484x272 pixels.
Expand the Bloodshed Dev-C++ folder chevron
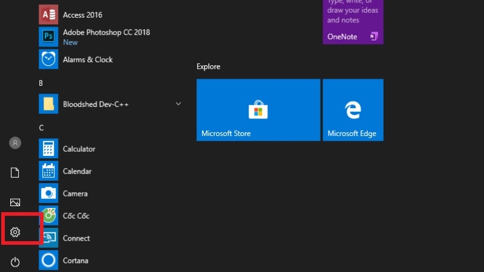pyautogui.click(x=178, y=104)
